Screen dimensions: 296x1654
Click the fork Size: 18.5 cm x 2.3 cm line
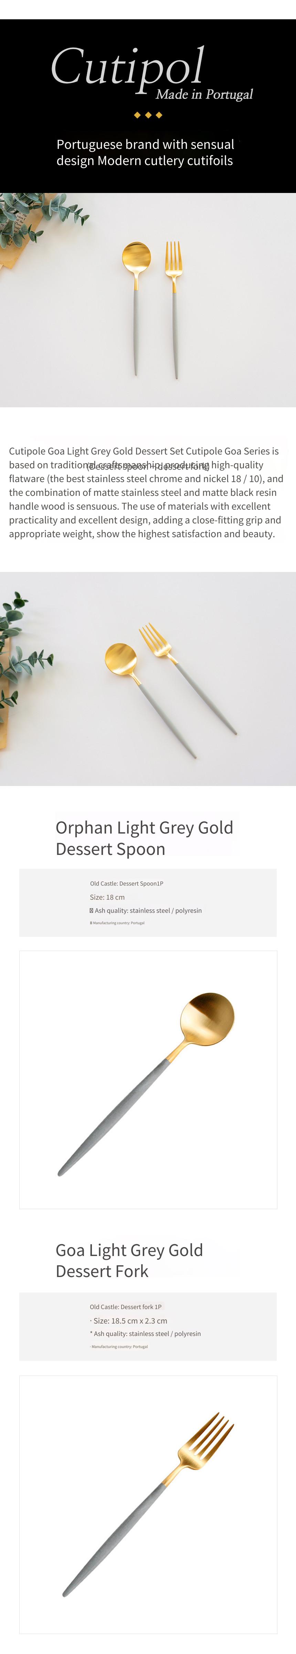point(129,1321)
